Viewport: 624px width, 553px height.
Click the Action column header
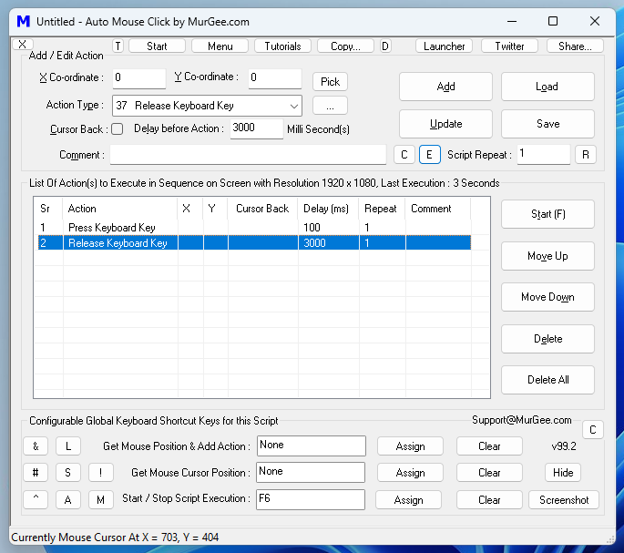click(x=119, y=209)
